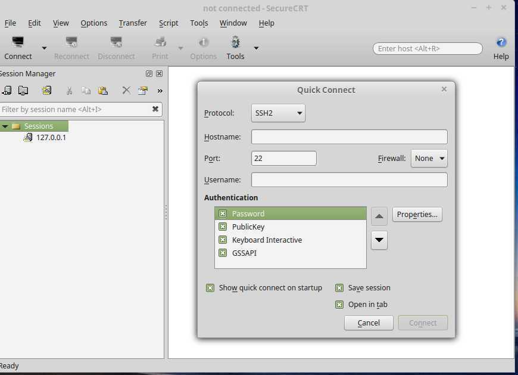Select the 127.0.0.1 session
Viewport: 518px width, 375px height.
[51, 138]
